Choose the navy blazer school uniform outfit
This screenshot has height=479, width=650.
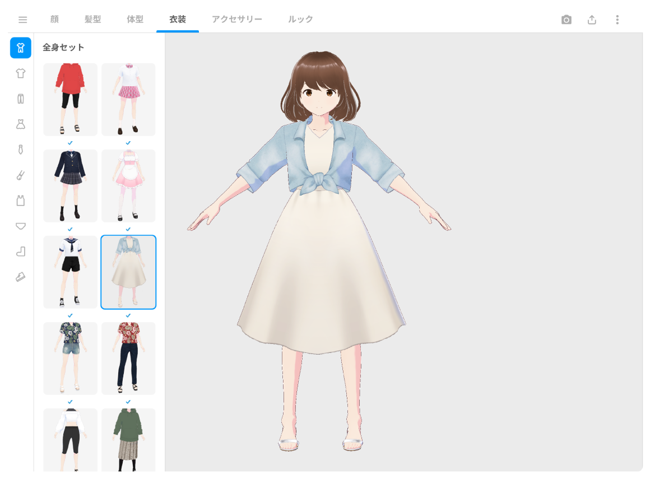pyautogui.click(x=71, y=185)
